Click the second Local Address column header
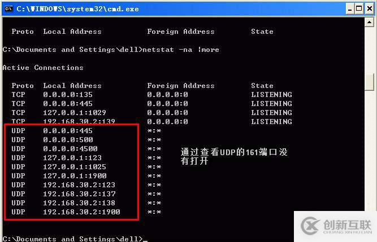 72,86
